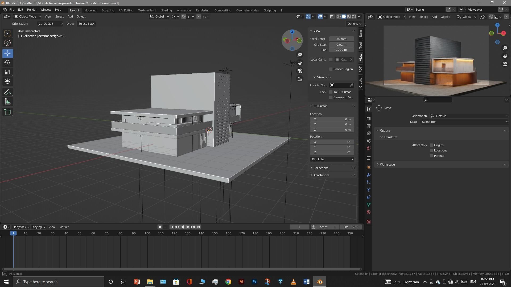The image size is (511, 287).
Task: Check Affect Only Parents
Action: 431,156
